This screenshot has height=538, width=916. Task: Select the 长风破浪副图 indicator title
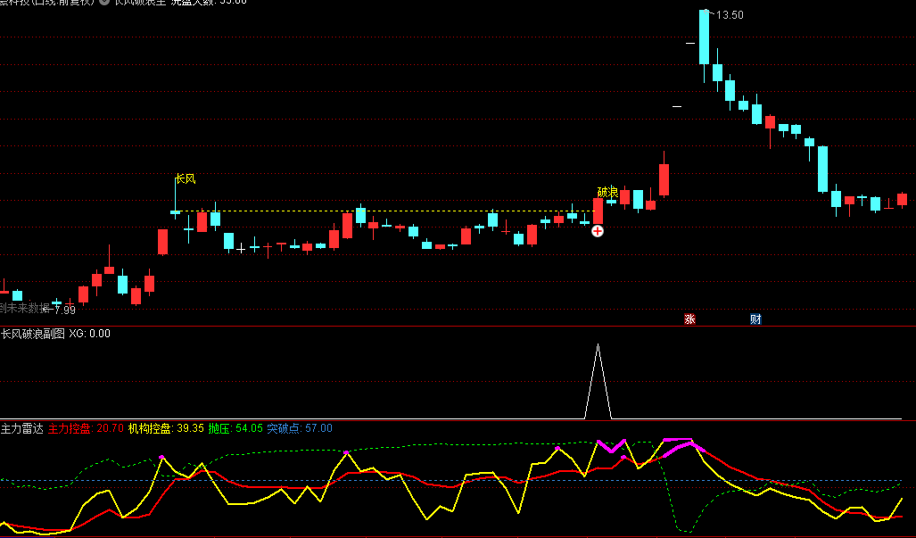pos(33,334)
